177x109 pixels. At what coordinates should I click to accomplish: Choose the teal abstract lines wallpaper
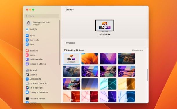[108, 84]
